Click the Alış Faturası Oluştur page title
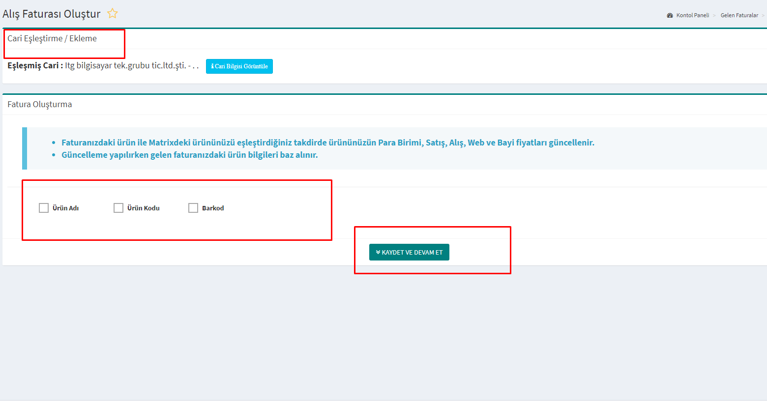Viewport: 767px width, 405px height. pos(52,14)
